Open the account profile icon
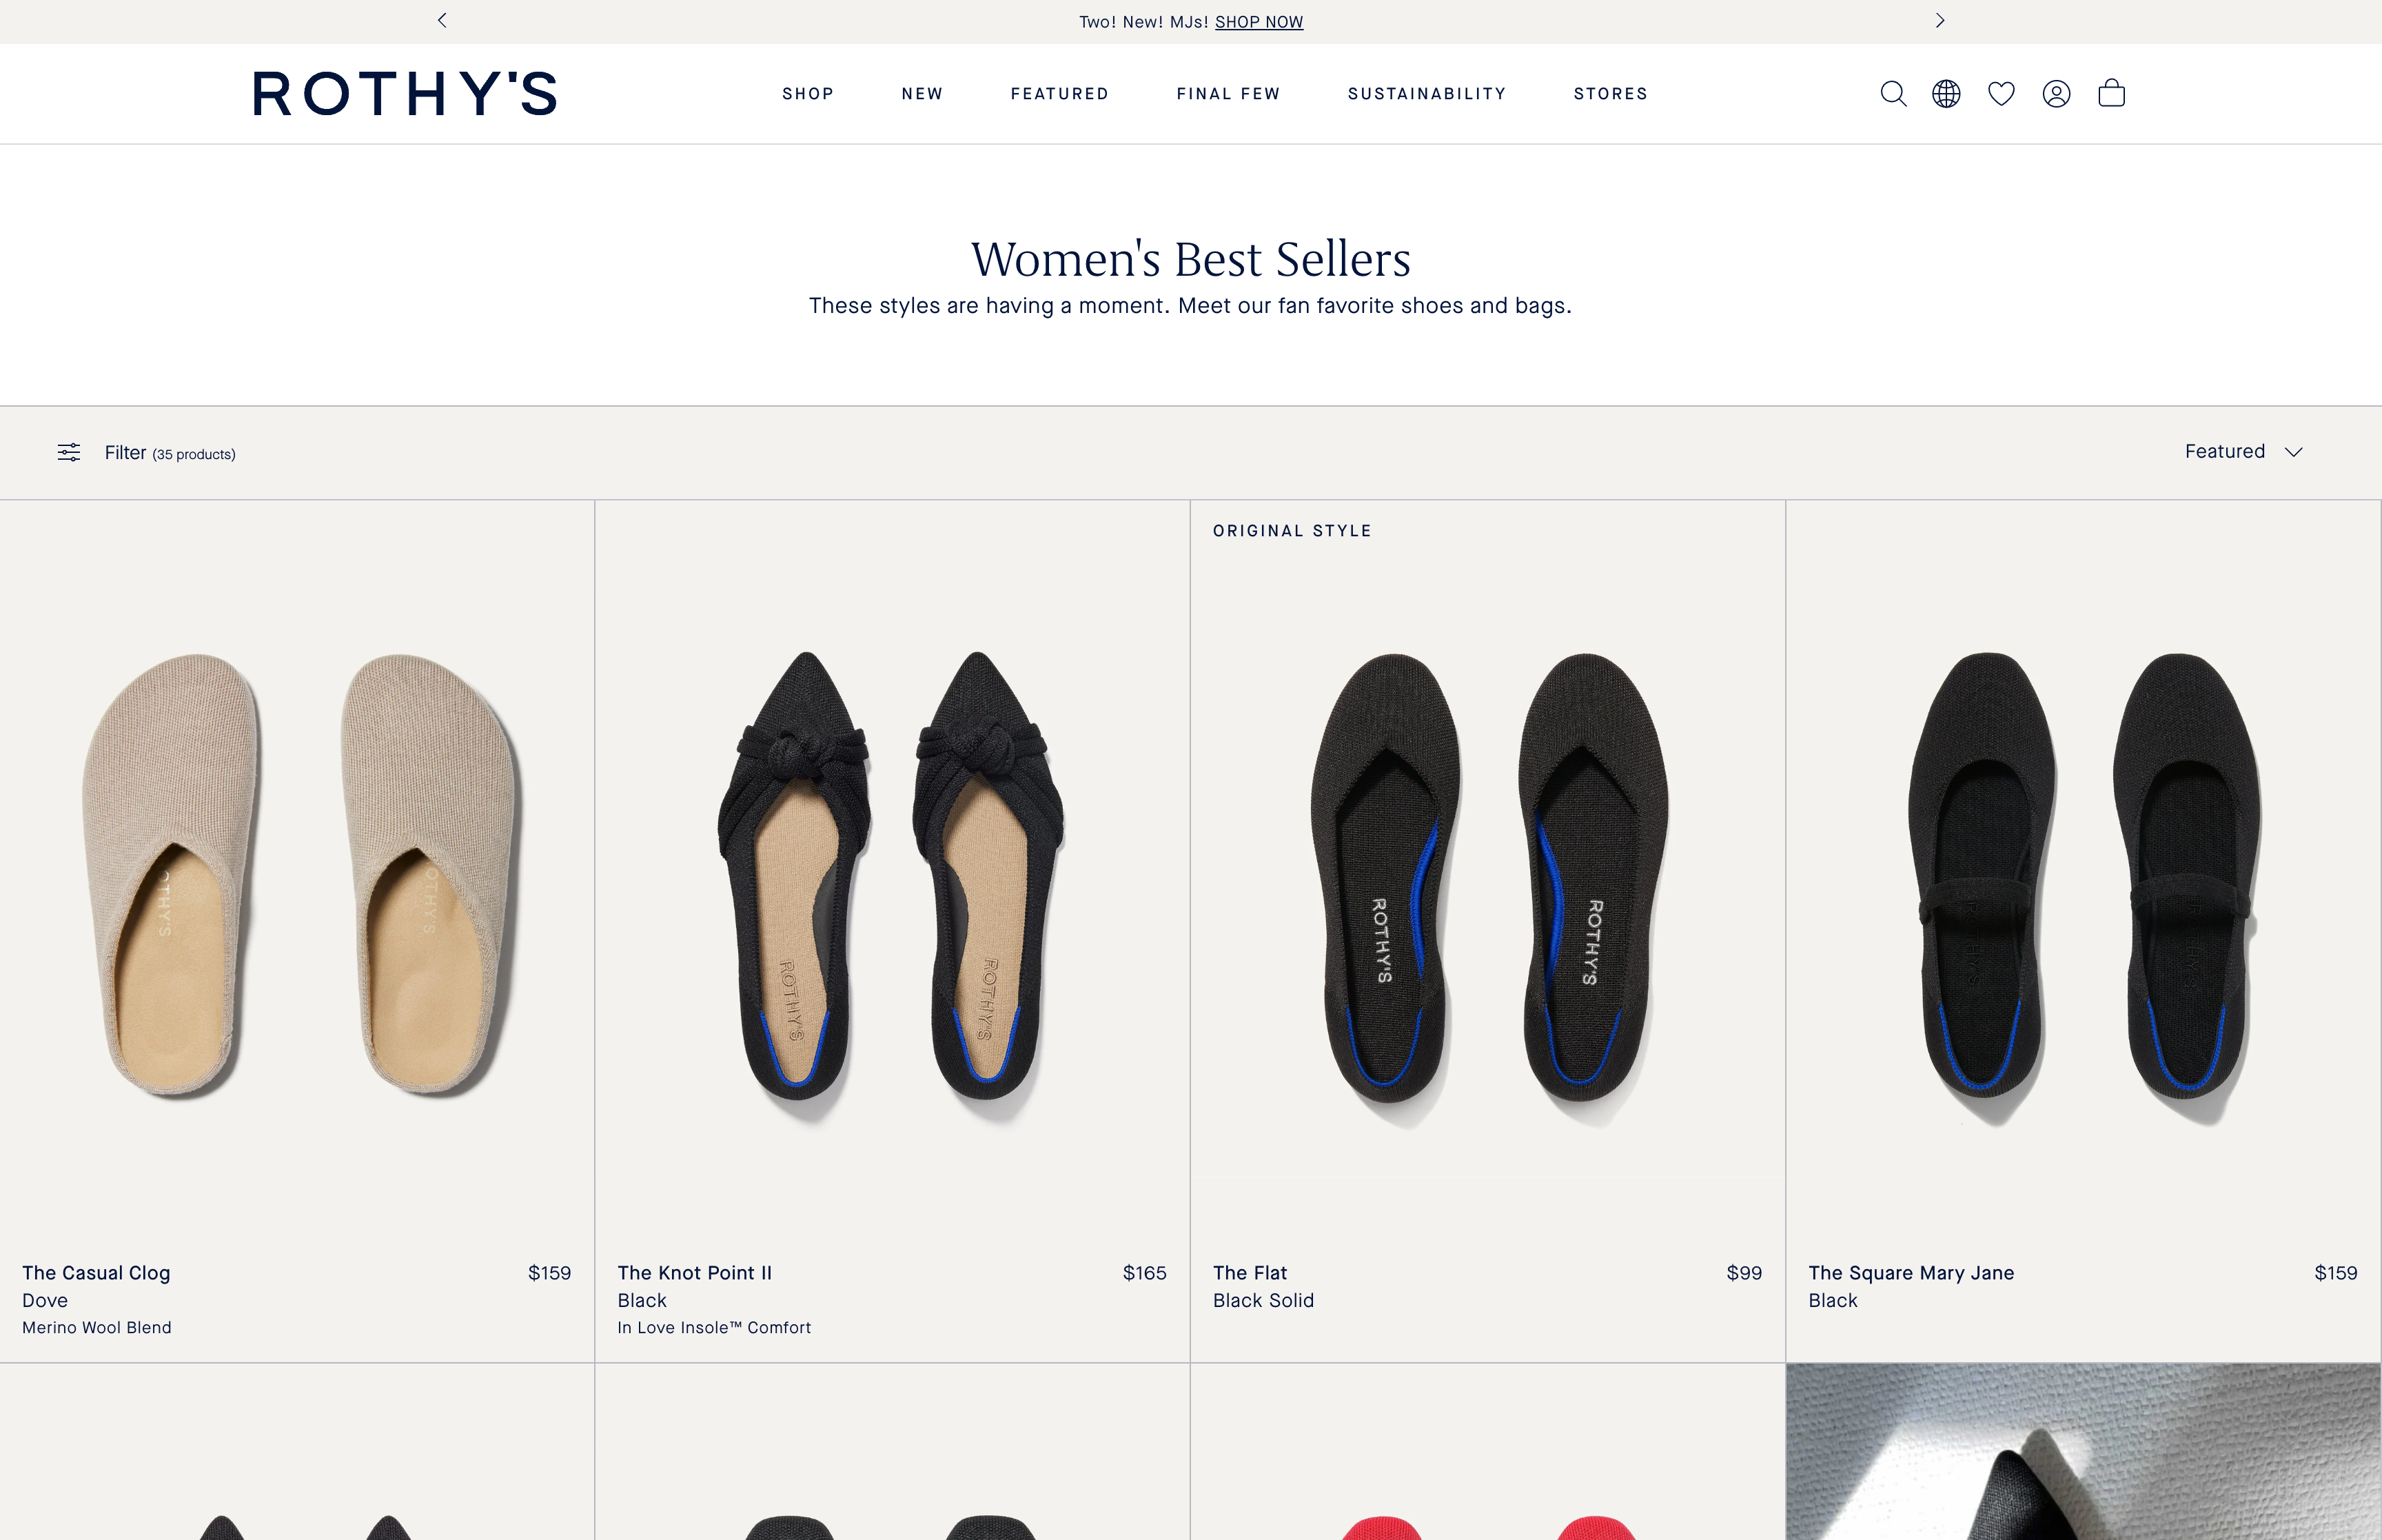 pyautogui.click(x=2056, y=94)
